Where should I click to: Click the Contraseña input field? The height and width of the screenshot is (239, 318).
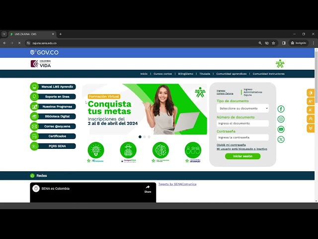pyautogui.click(x=242, y=137)
